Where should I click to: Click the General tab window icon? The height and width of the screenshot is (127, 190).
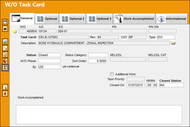tap(16, 18)
